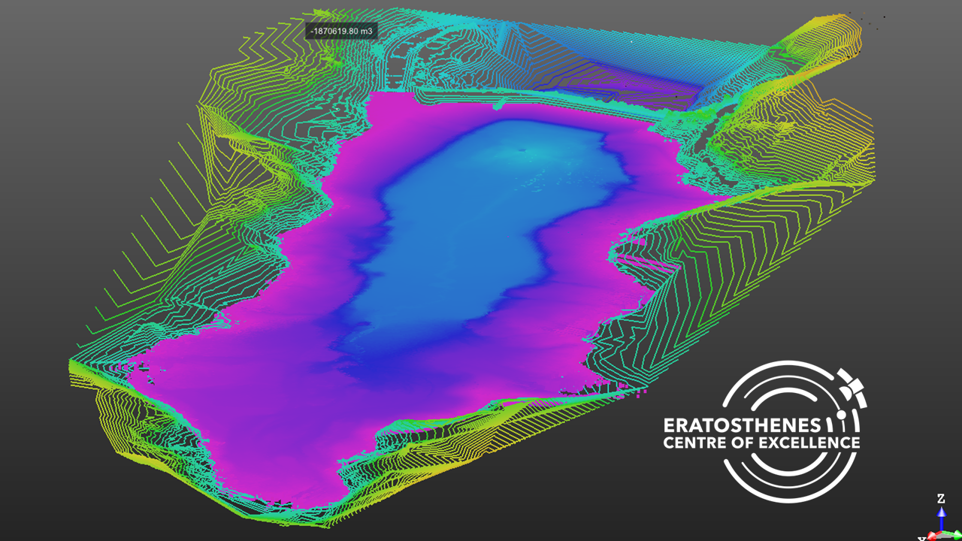Click the -1870619.80 m3 volume label
The width and height of the screenshot is (962, 541).
pos(342,32)
